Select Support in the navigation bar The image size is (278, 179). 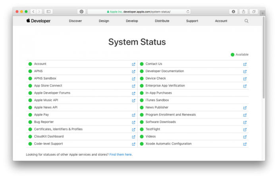tap(192, 21)
